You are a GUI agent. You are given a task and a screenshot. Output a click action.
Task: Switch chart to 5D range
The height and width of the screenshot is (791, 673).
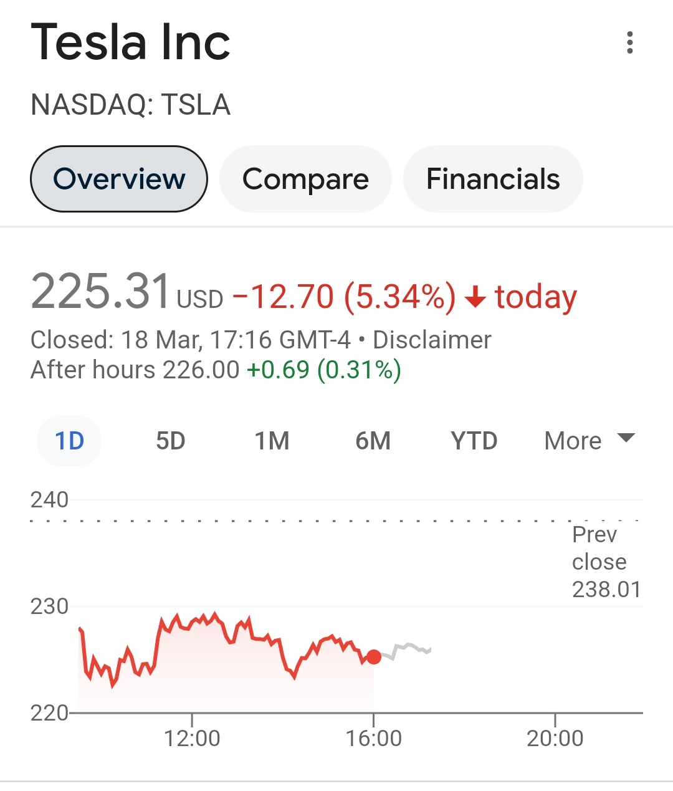tap(170, 441)
